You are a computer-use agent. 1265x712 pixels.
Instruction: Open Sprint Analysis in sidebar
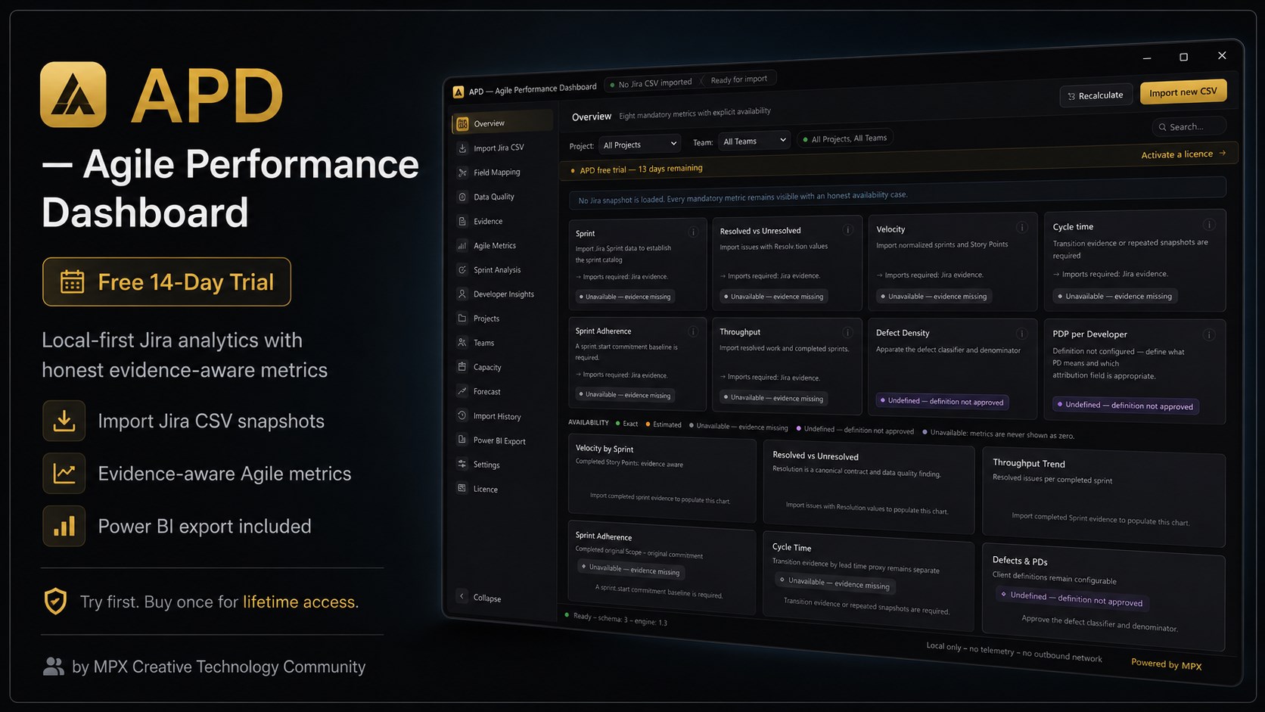tap(497, 269)
